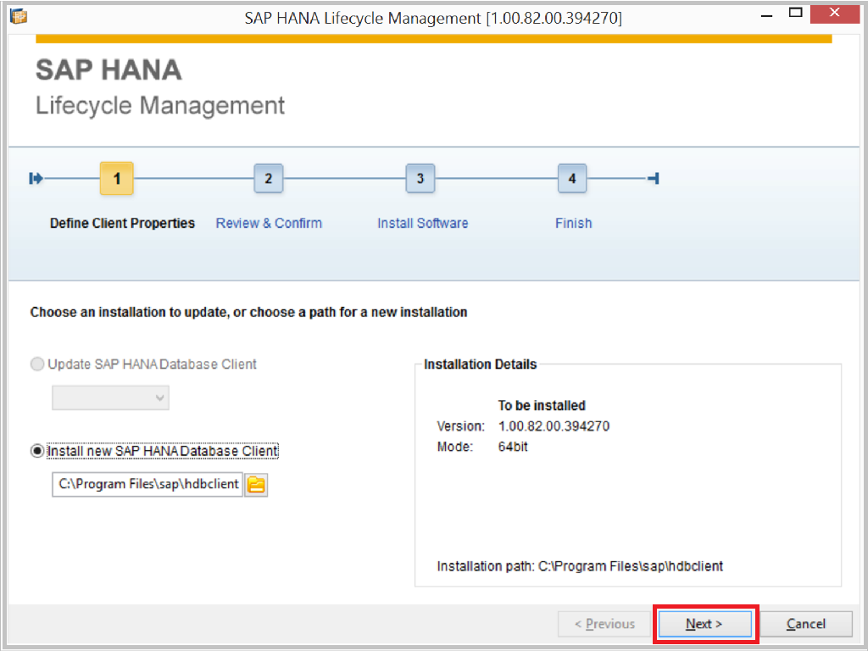This screenshot has height=651, width=868.
Task: Click the wizard end marker icon
Action: (654, 178)
